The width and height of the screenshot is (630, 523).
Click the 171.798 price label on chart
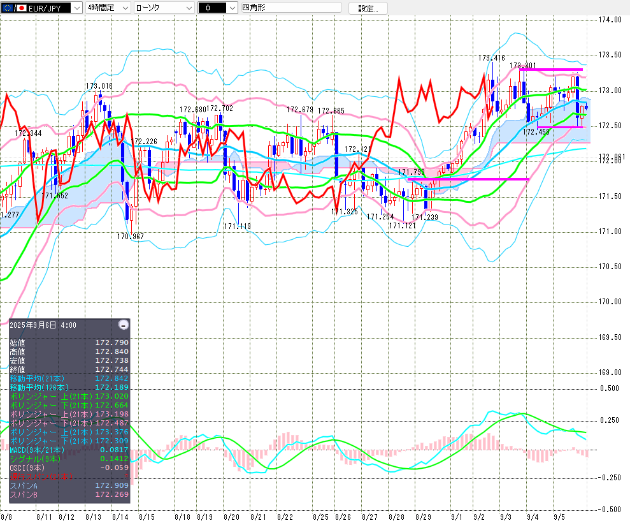(x=412, y=172)
